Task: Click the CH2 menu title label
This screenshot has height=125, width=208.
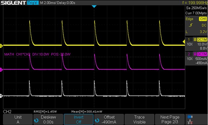Action: tap(7, 112)
